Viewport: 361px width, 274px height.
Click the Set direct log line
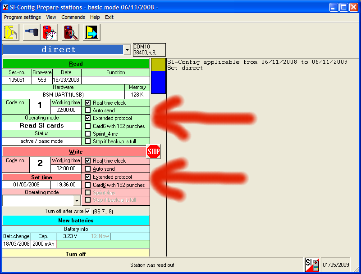coord(185,68)
